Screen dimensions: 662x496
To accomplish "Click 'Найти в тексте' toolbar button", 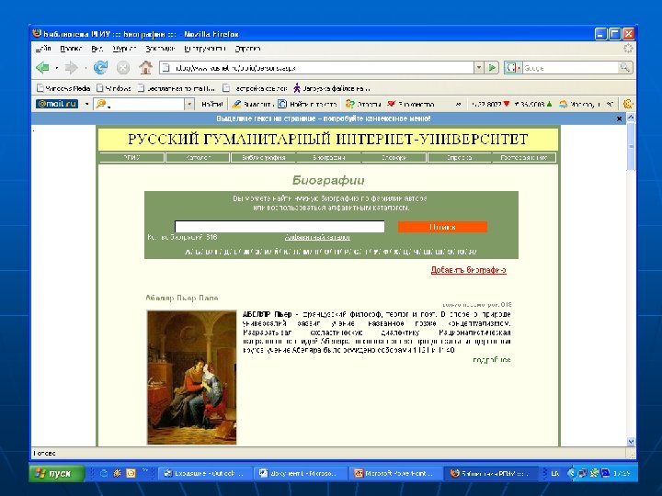I will (x=308, y=104).
